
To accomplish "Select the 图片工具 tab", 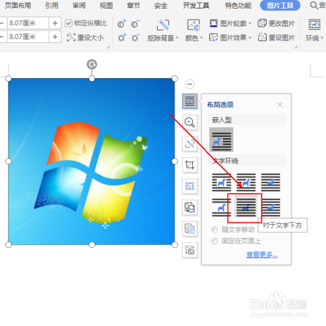I will click(280, 5).
